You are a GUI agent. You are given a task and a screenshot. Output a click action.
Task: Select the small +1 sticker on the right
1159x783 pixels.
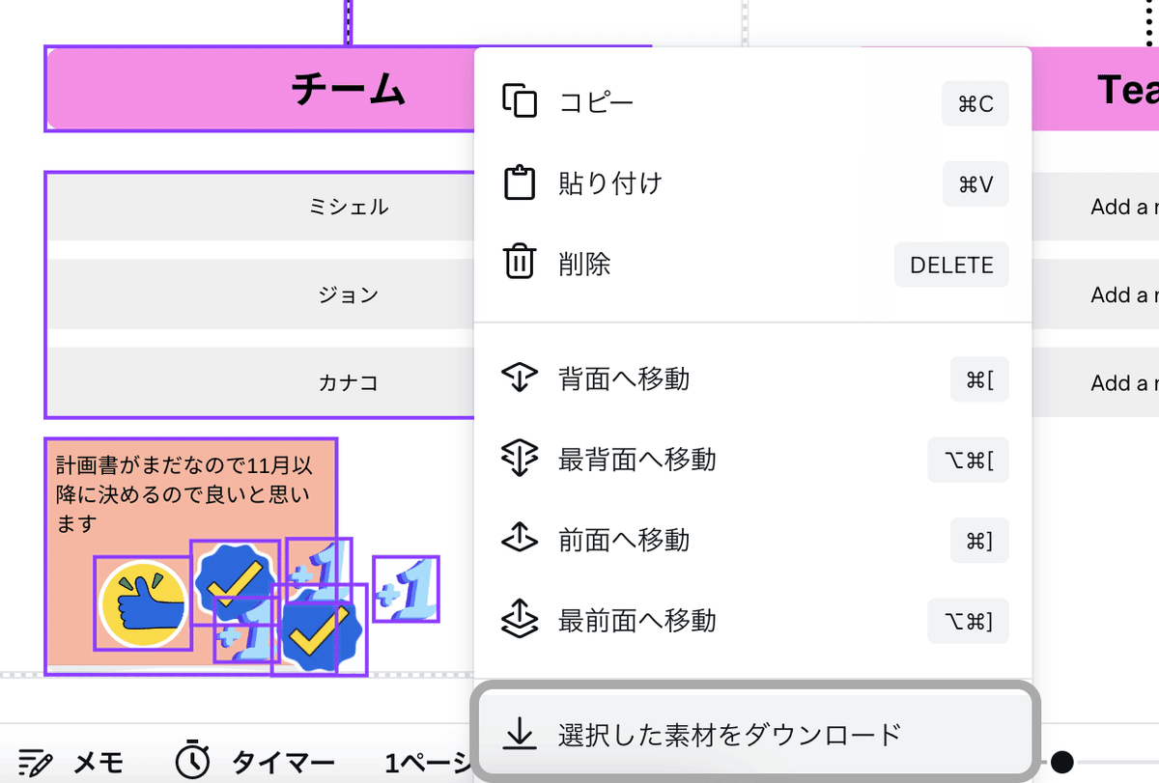point(406,589)
